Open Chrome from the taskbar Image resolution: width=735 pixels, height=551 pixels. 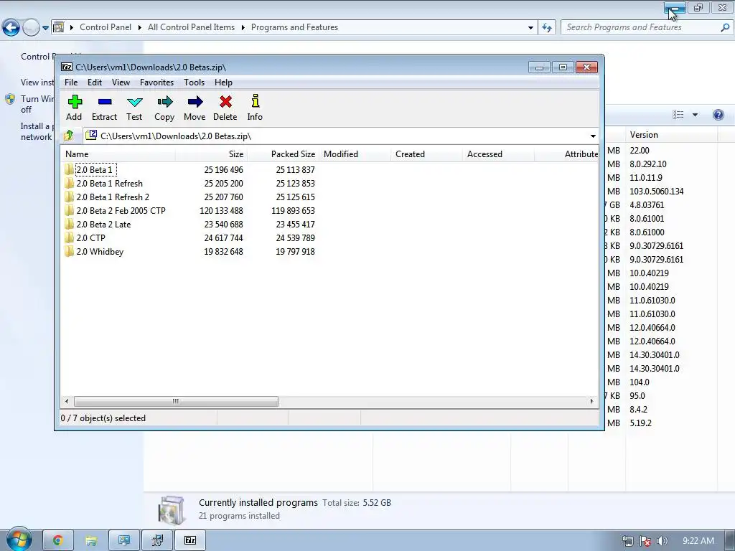point(57,540)
